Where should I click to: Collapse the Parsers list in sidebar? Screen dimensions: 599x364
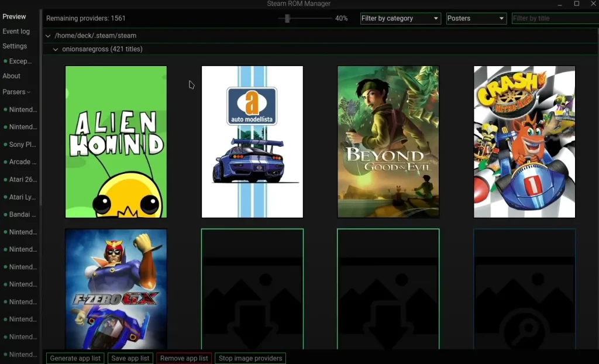tap(16, 92)
